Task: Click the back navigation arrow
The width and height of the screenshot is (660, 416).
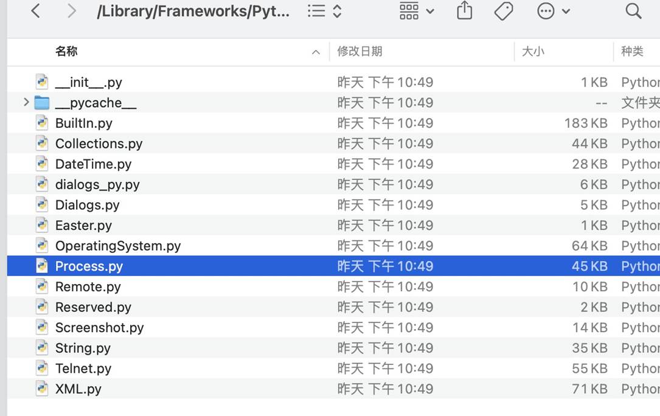Action: pyautogui.click(x=36, y=11)
